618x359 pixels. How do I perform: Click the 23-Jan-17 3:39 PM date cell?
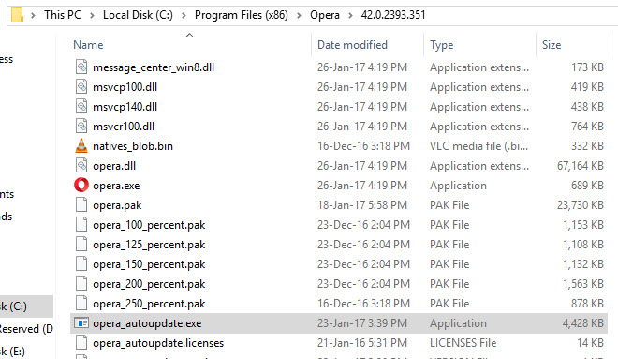361,323
